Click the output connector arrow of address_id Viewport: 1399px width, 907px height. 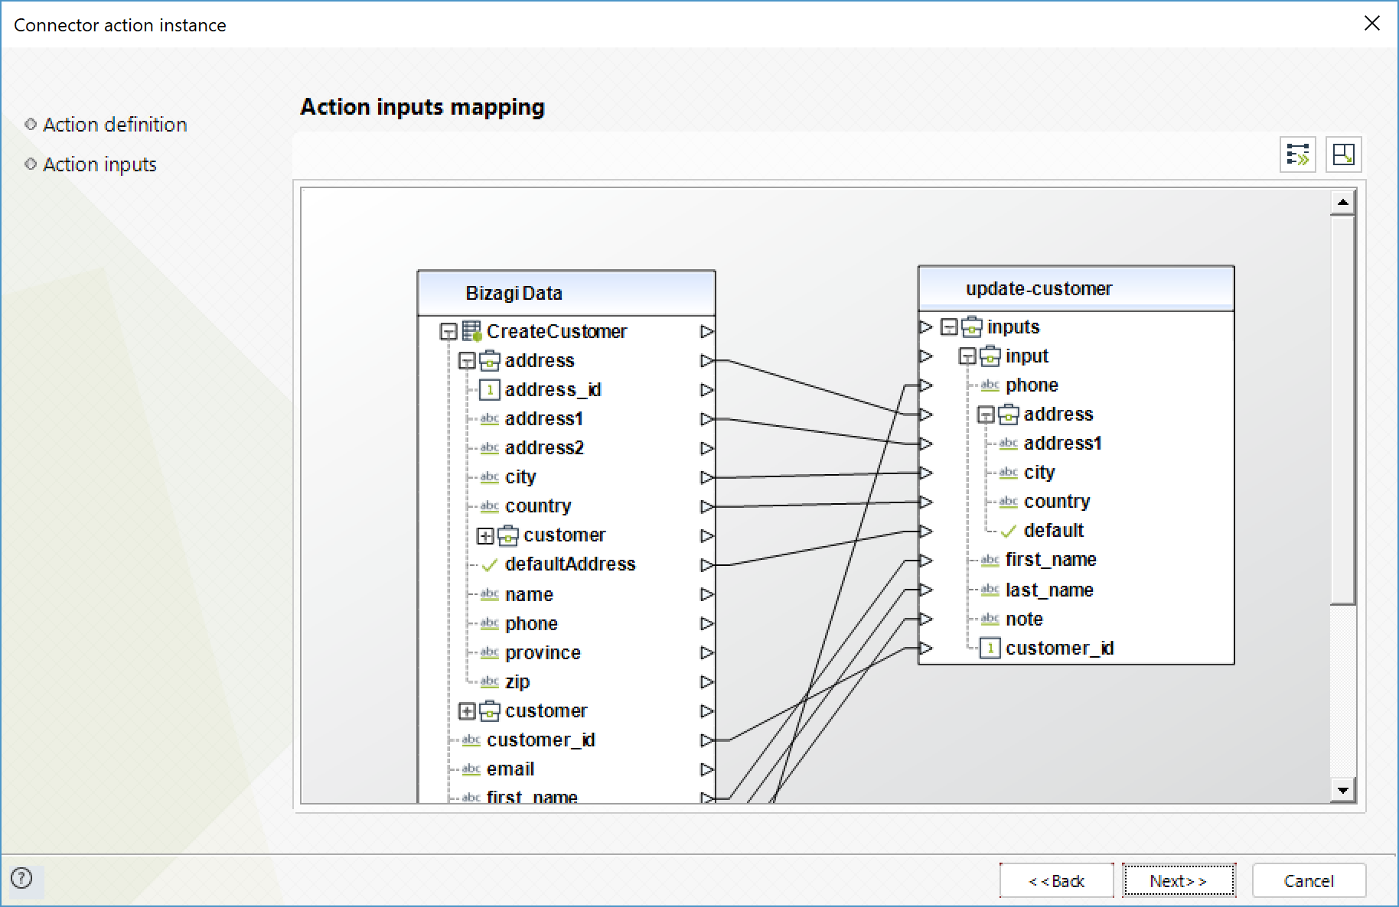[707, 390]
